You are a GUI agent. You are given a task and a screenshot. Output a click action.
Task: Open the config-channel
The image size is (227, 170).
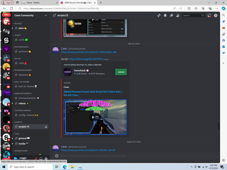click(x=31, y=115)
